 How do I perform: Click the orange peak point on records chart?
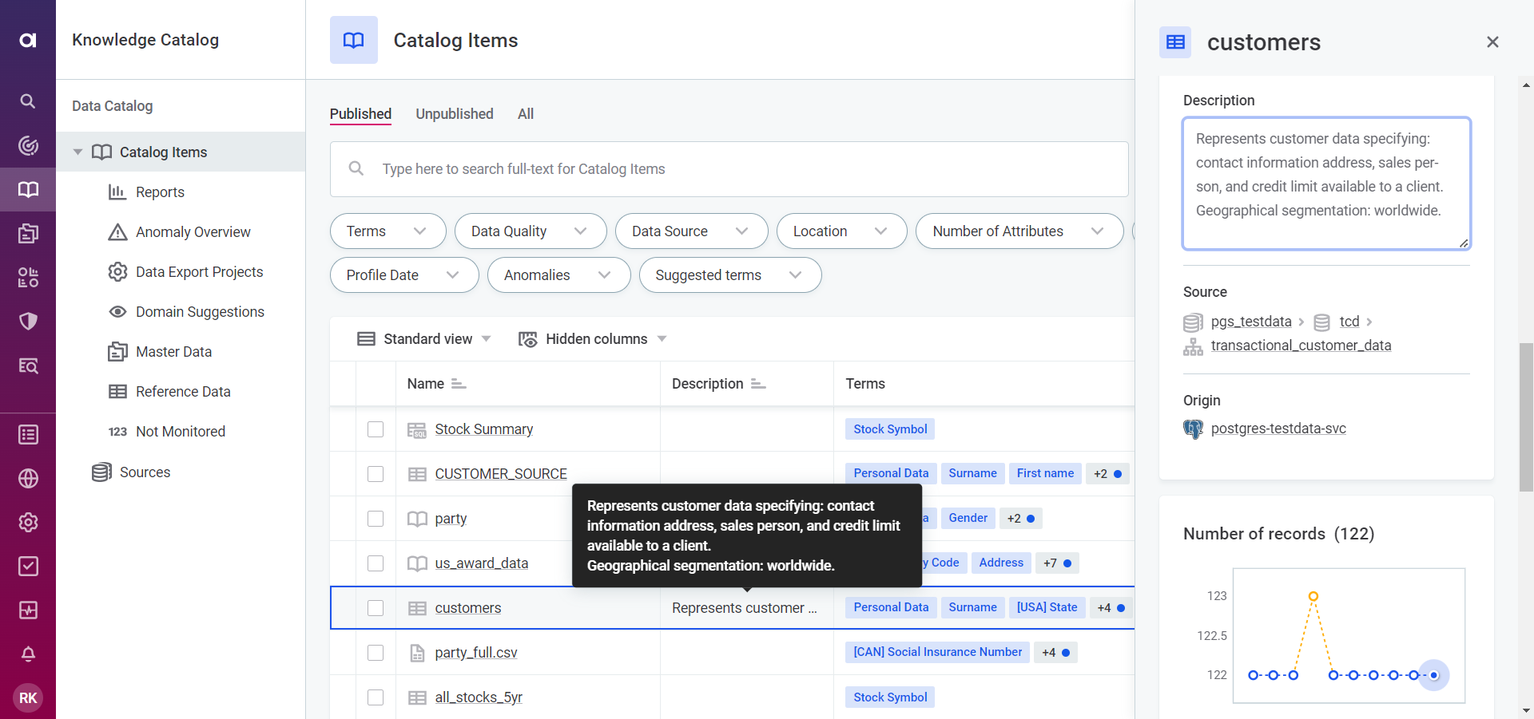click(x=1313, y=596)
